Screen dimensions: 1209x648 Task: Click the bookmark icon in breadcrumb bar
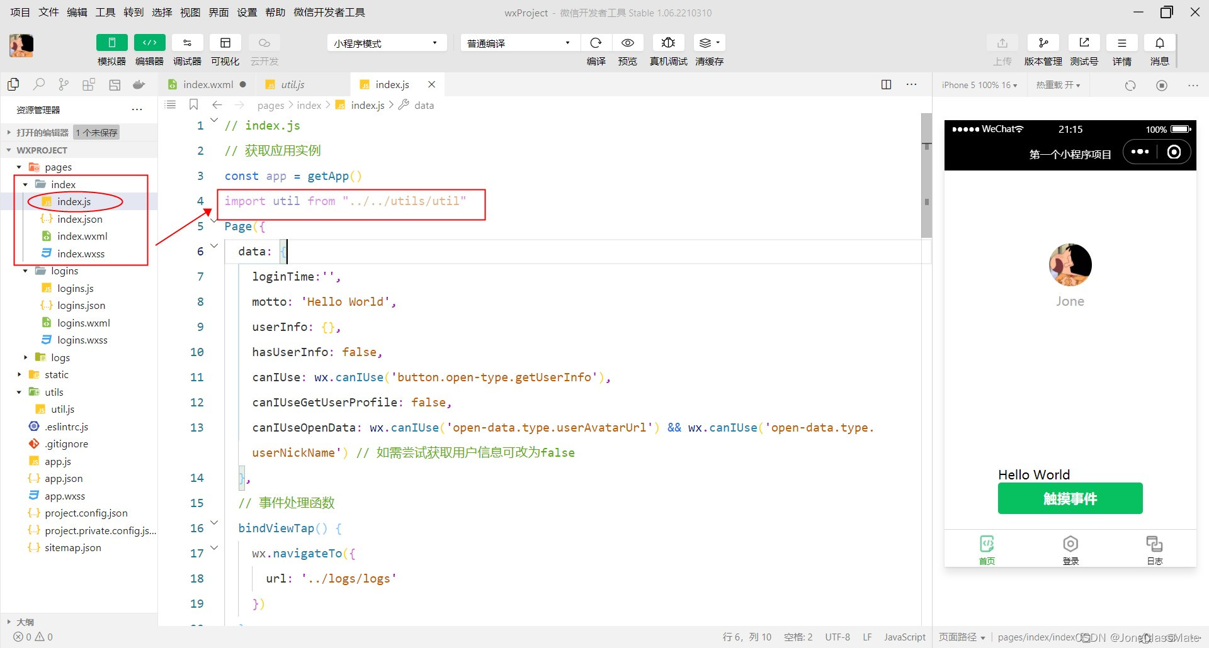coord(194,105)
